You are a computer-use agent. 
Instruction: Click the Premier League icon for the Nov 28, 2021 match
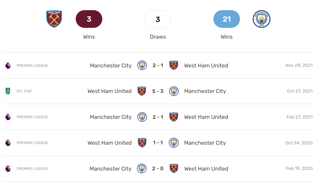(x=8, y=65)
